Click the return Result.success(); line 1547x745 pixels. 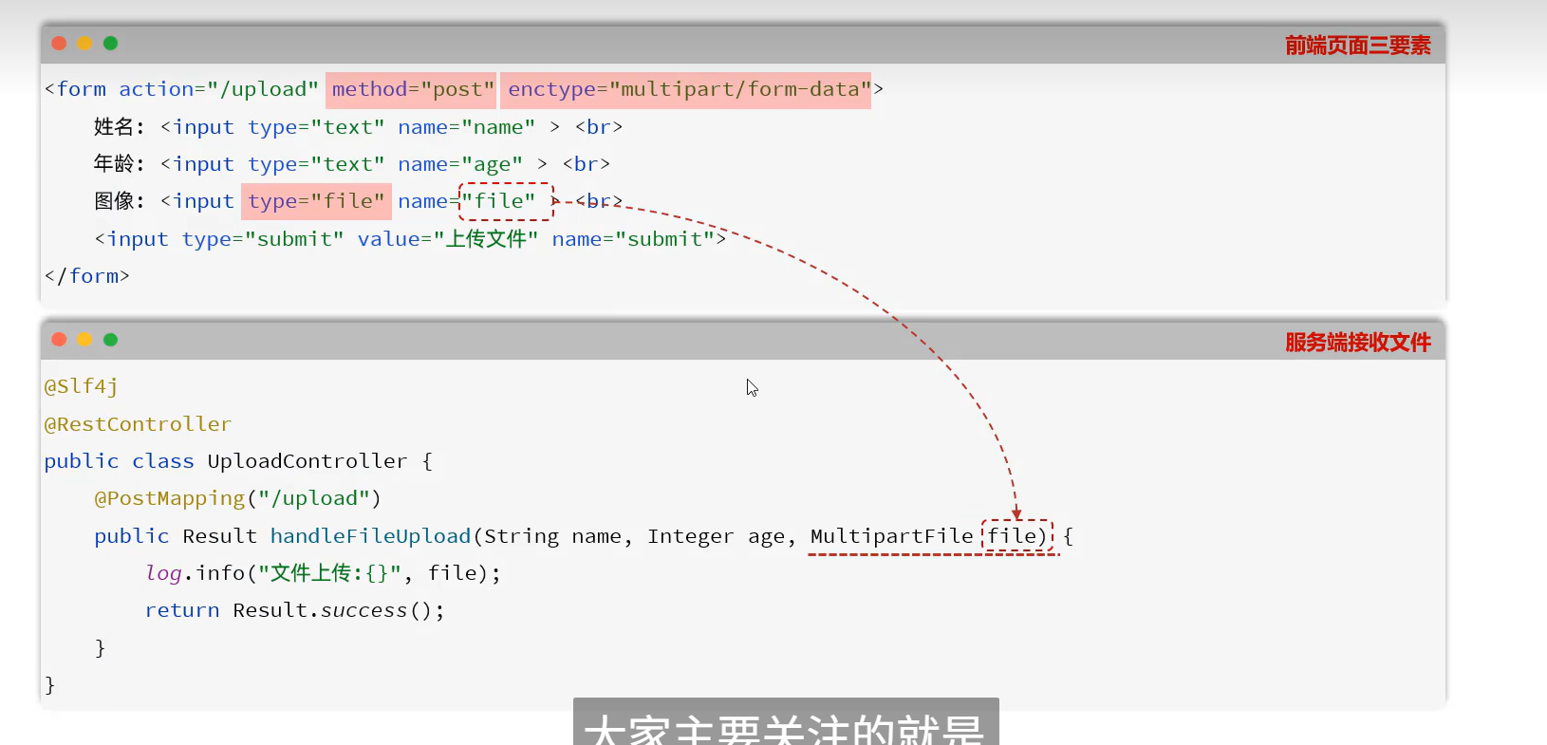pyautogui.click(x=294, y=610)
